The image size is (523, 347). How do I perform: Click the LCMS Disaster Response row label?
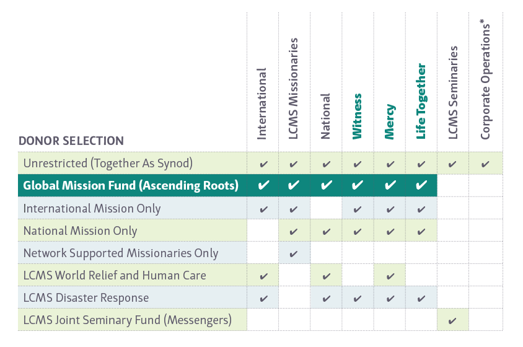(86, 297)
